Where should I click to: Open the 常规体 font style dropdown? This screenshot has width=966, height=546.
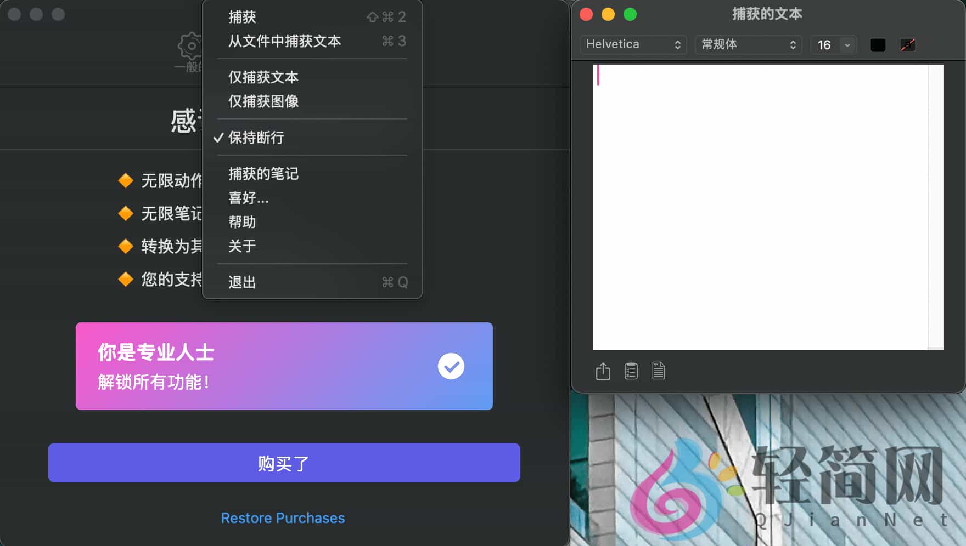[x=748, y=45]
